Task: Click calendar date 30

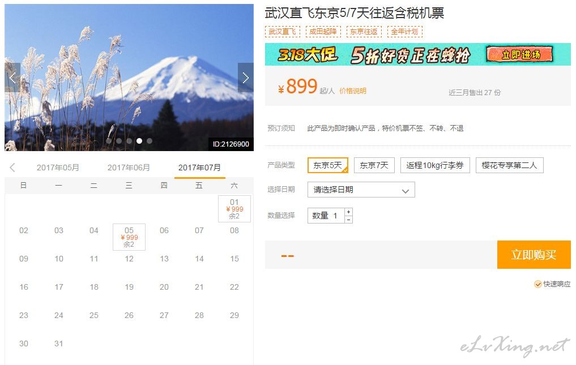Action: [24, 343]
